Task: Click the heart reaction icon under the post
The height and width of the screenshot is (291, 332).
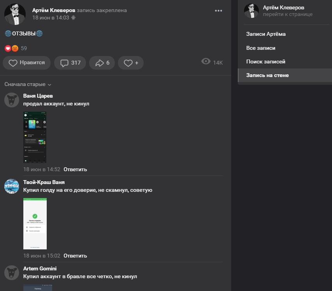Action: [8, 48]
